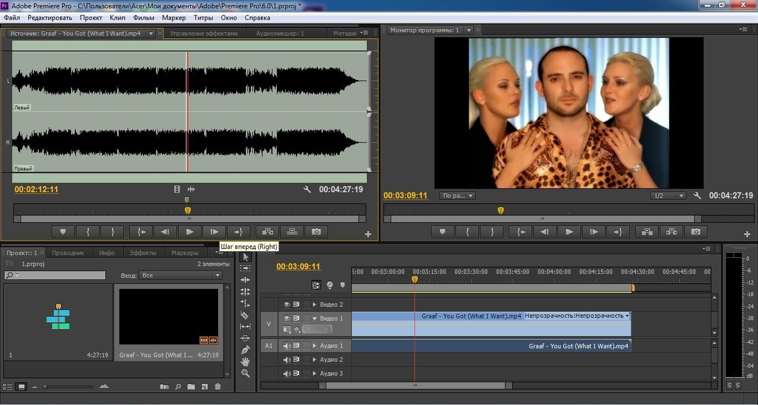This screenshot has width=758, height=405.
Task: Open the Клип menu
Action: tap(117, 18)
